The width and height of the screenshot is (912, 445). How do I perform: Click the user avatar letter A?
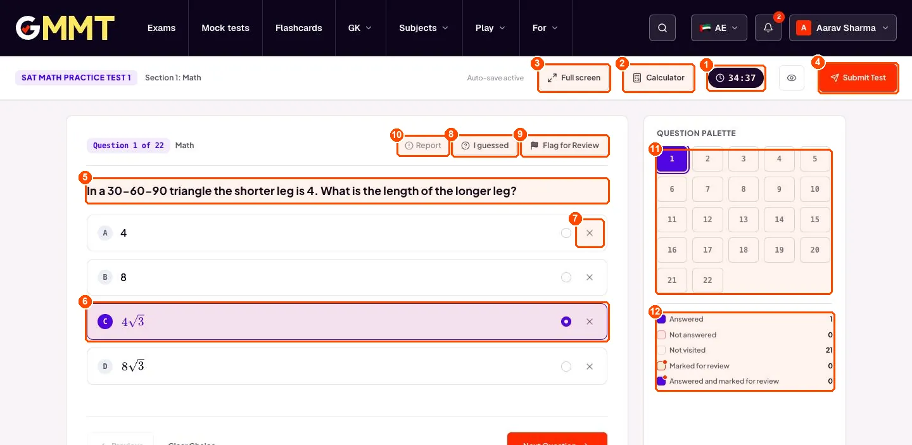point(804,28)
